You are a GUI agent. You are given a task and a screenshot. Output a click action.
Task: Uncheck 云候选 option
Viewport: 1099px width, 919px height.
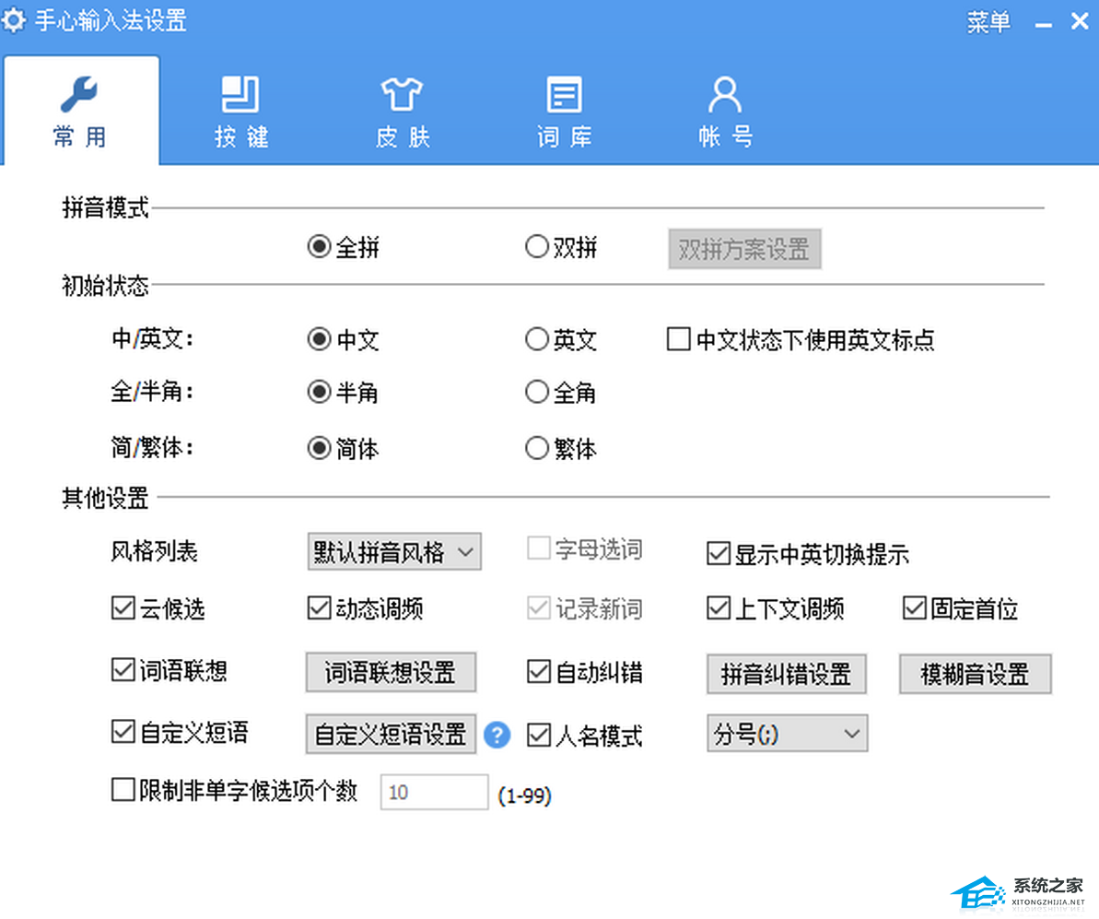tap(123, 607)
